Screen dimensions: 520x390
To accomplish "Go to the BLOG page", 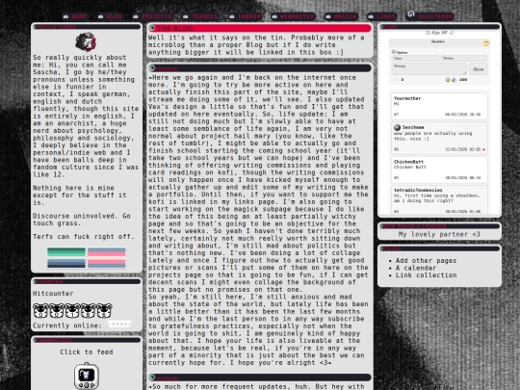I will (x=114, y=16).
